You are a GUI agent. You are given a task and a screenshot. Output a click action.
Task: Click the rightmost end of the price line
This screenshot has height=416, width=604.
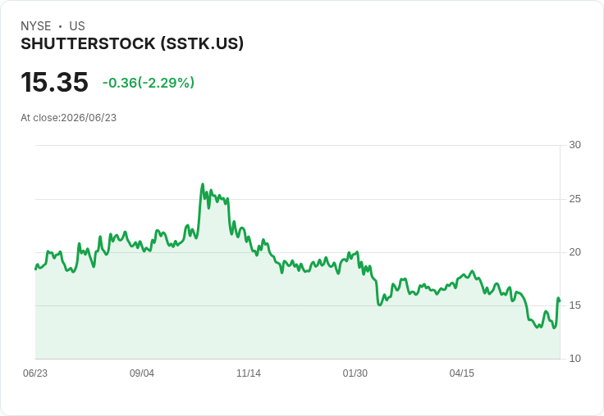coord(560,301)
